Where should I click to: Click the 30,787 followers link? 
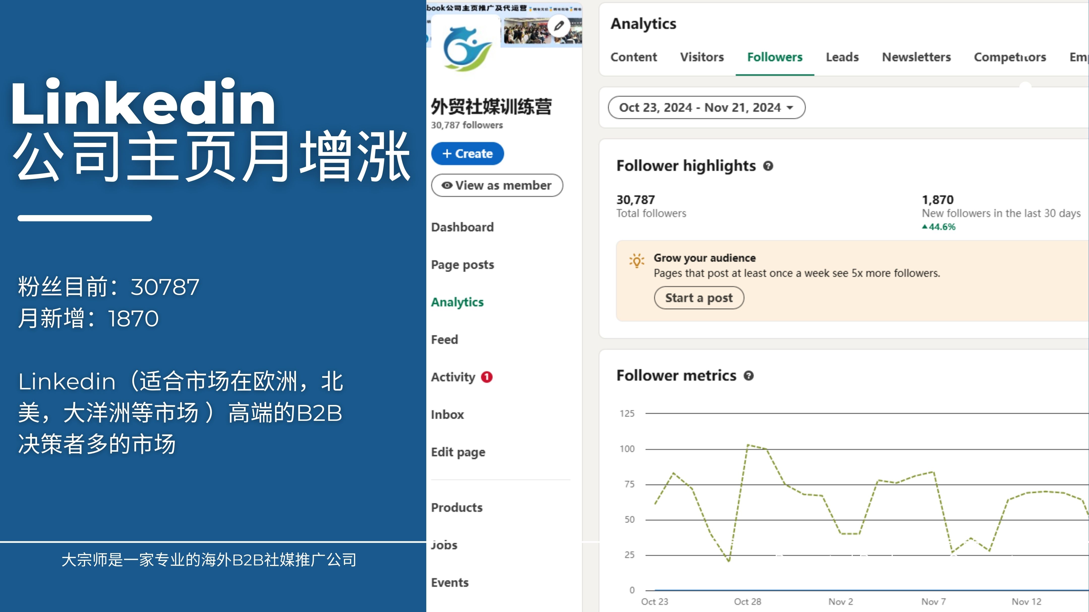point(467,125)
